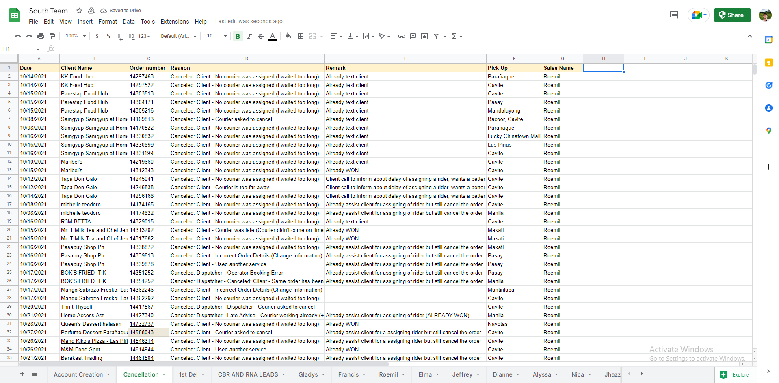Image resolution: width=779 pixels, height=383 pixels.
Task: Show the side panel with bottom chevron
Action: point(768,371)
